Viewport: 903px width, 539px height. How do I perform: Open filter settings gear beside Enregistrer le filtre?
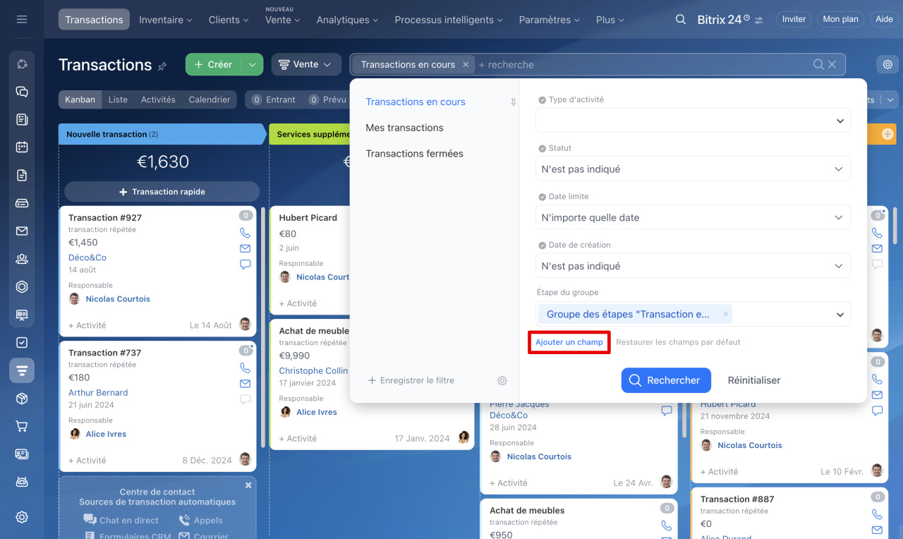coord(502,381)
